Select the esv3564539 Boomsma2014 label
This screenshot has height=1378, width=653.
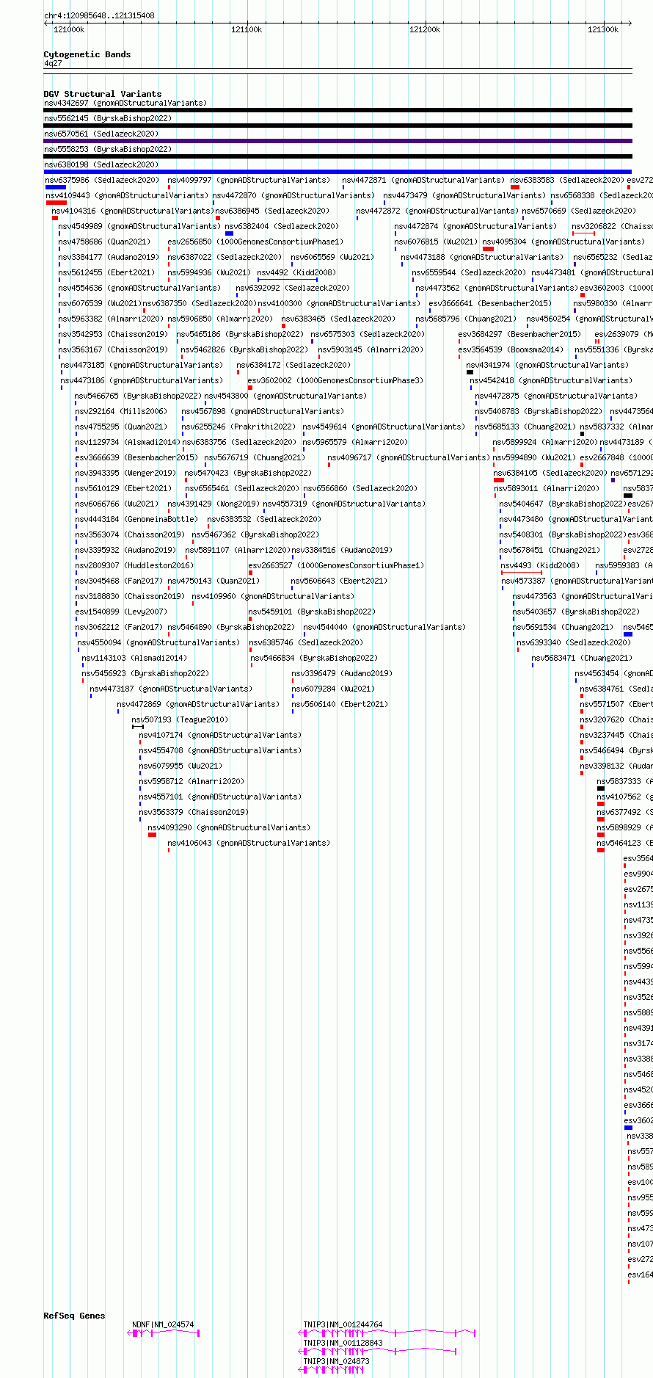[x=511, y=349]
